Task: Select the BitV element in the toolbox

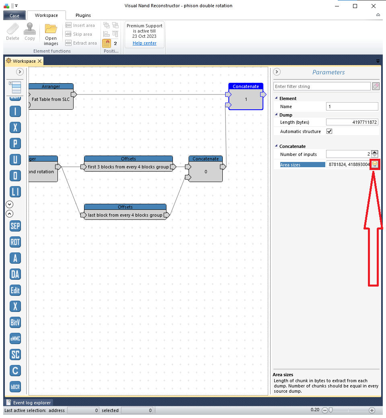Action: (15, 323)
